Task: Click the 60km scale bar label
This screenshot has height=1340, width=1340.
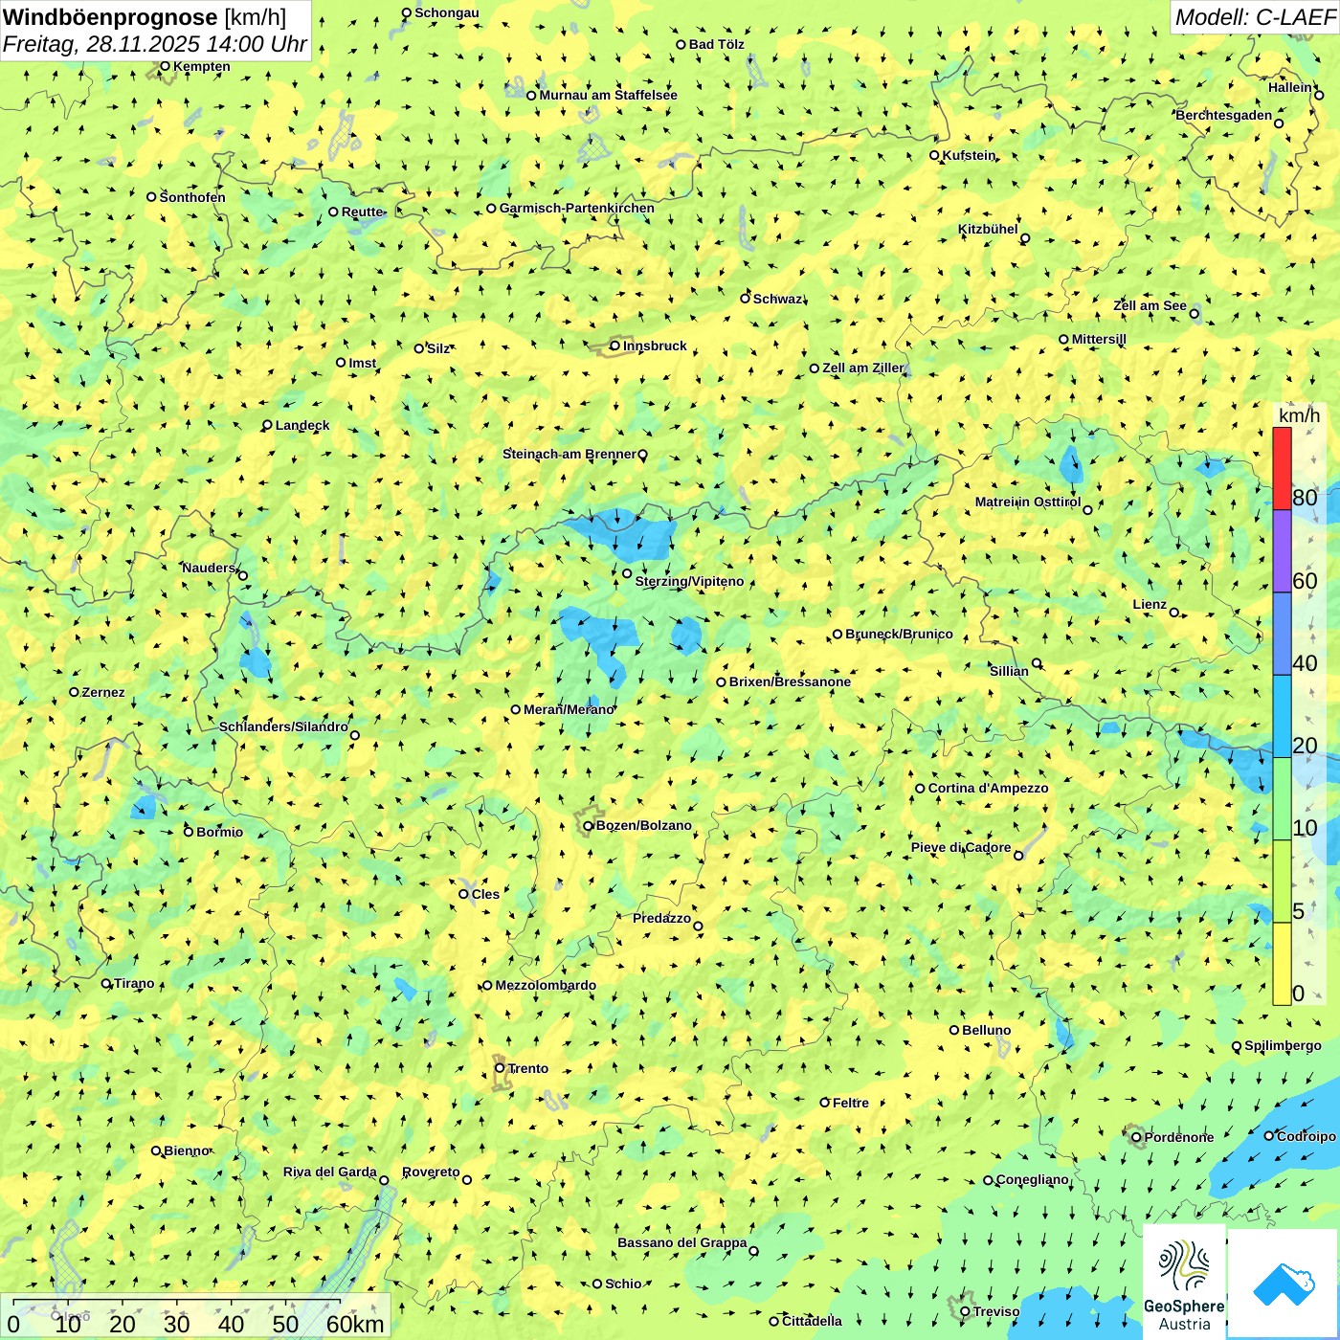Action: coord(355,1324)
